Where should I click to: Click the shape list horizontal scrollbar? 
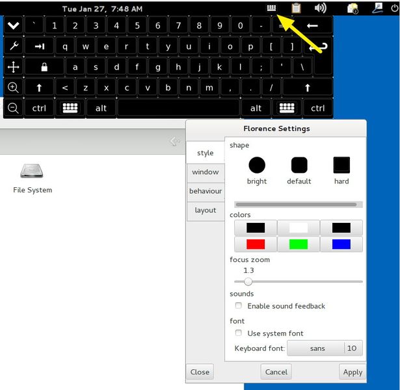click(296, 205)
